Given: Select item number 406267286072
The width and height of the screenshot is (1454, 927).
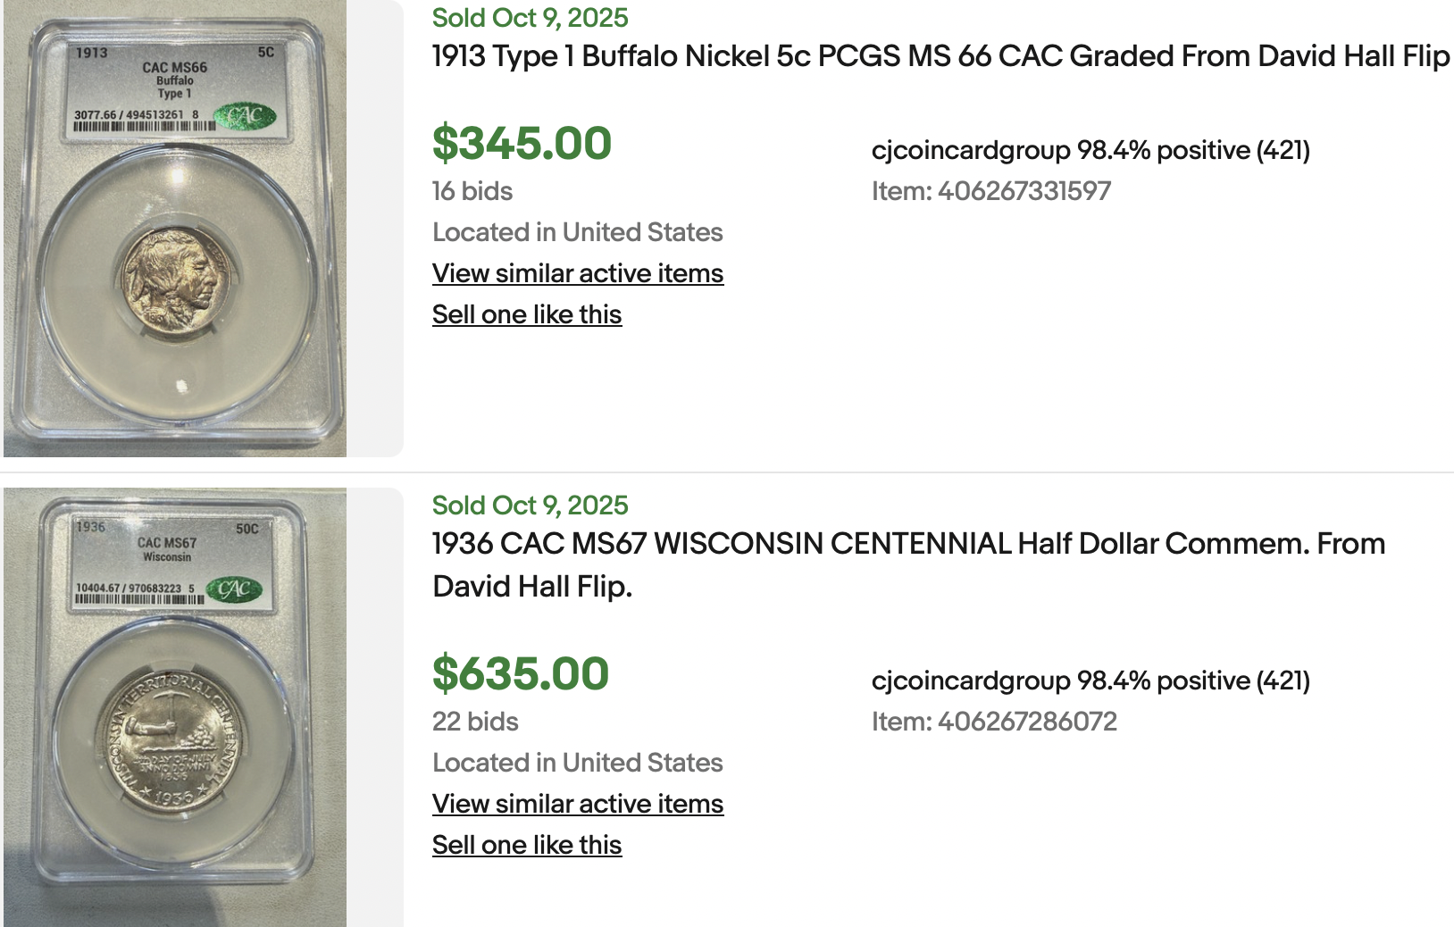Looking at the screenshot, I should pos(1027,722).
